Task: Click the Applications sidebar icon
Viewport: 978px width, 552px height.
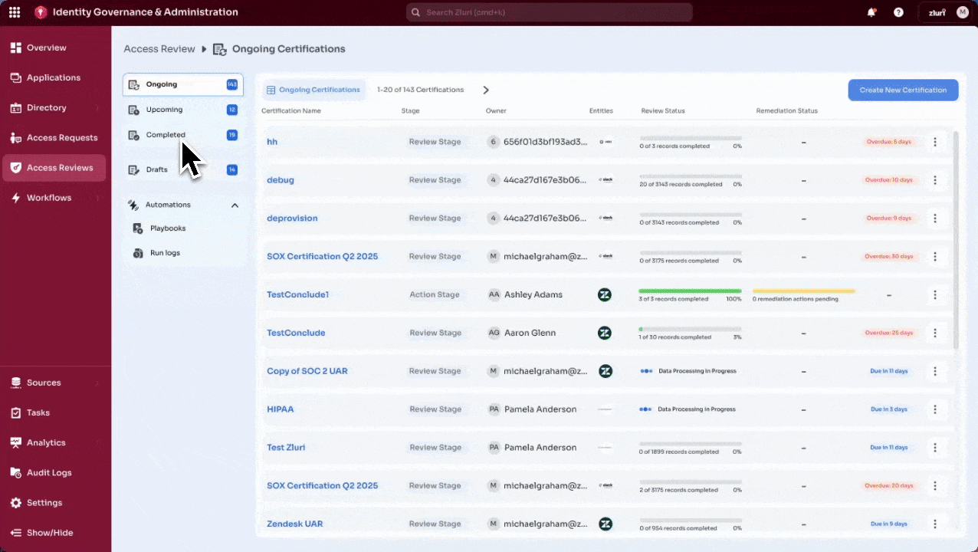Action: 15,77
